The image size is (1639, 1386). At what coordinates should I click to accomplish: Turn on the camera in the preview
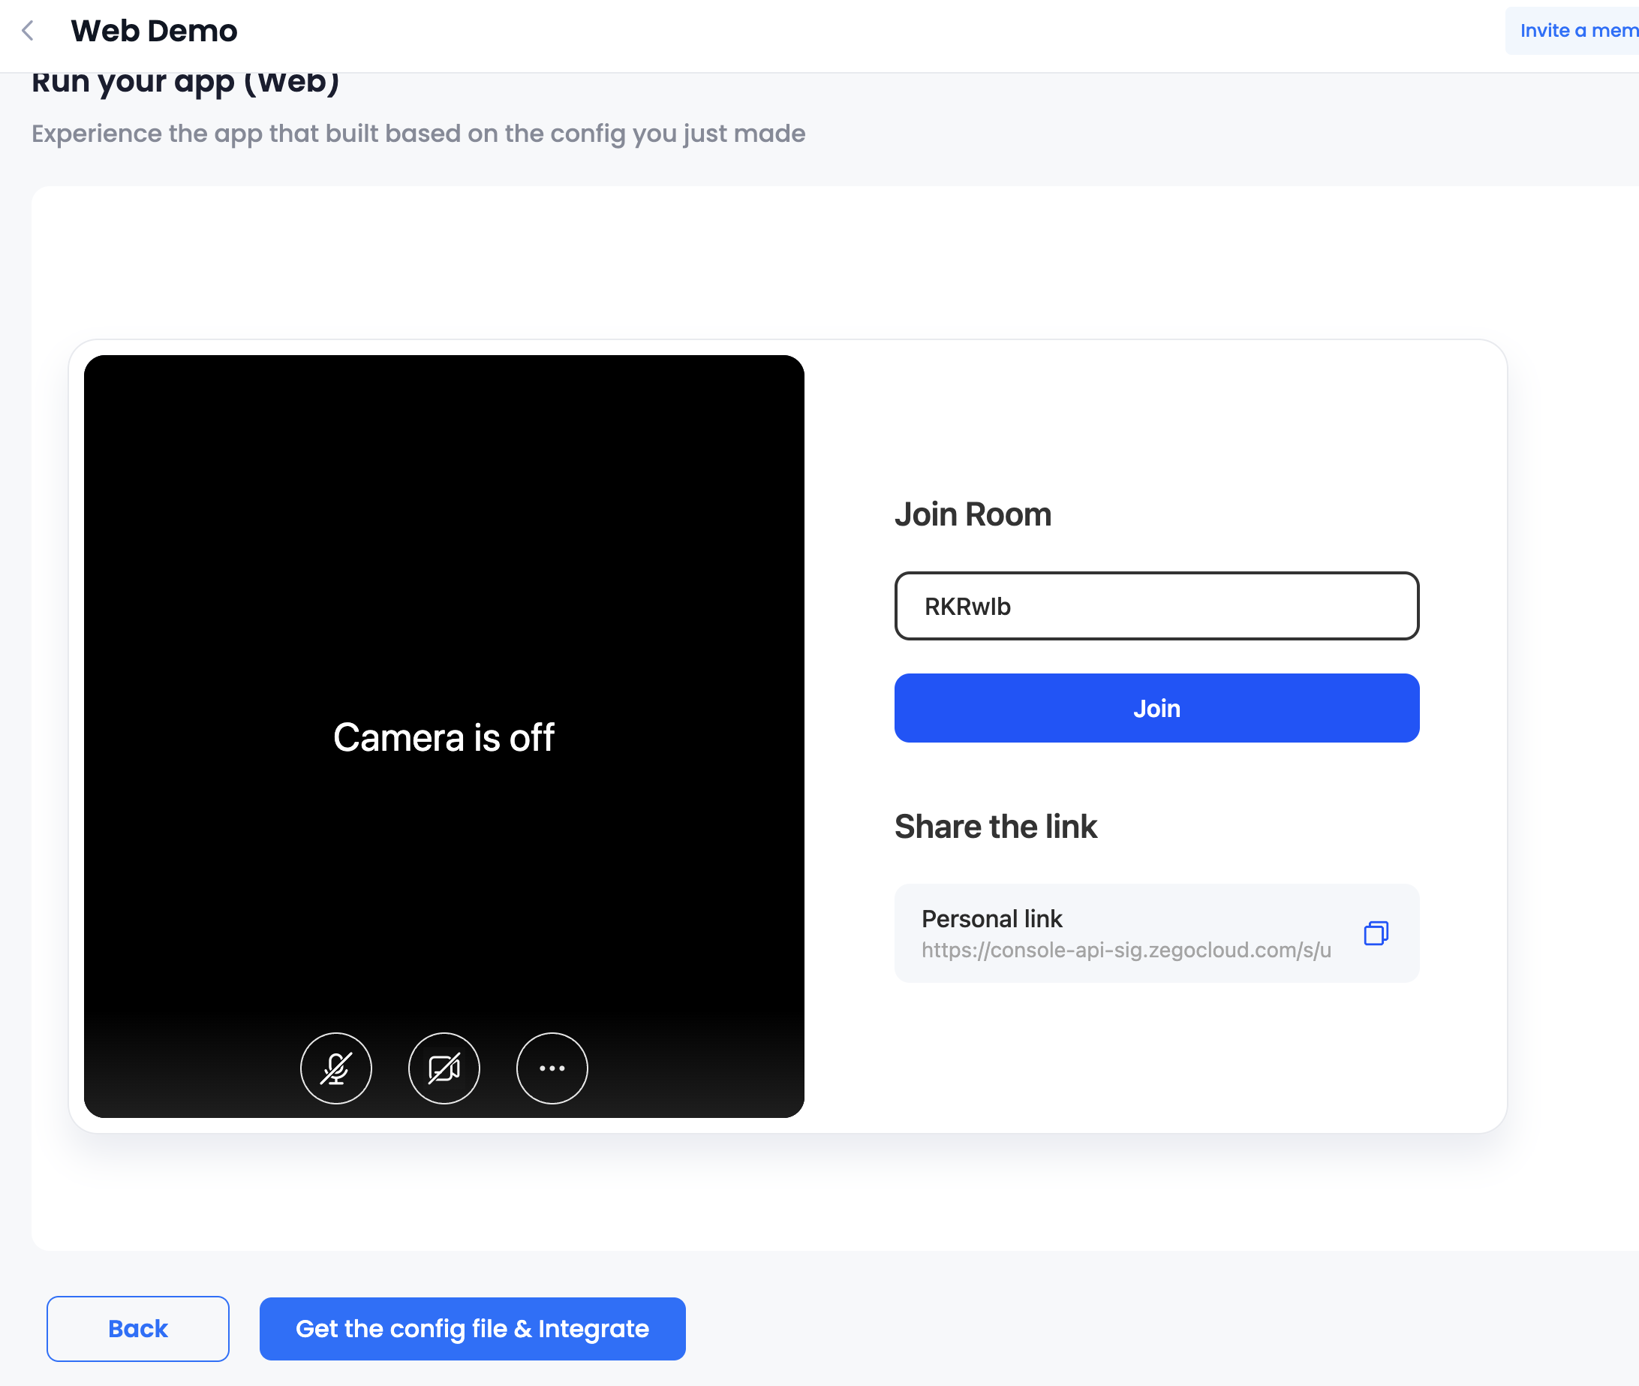coord(444,1068)
